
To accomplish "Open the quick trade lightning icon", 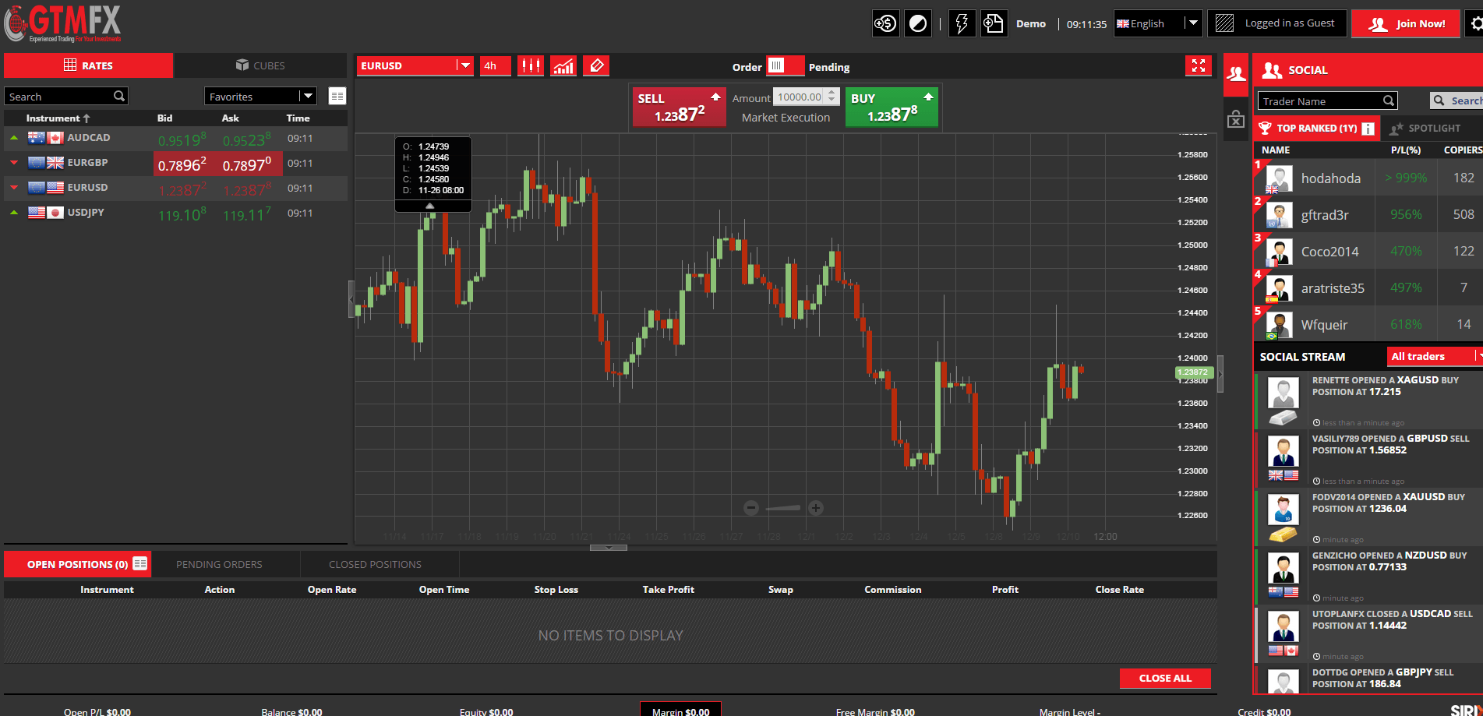I will click(x=961, y=23).
